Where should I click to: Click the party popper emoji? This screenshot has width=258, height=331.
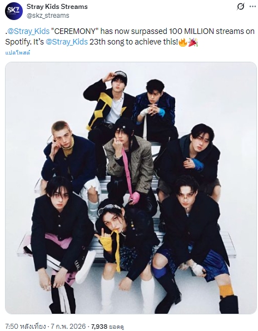pyautogui.click(x=193, y=42)
